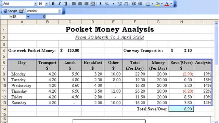Open Arial font name dropdown
This screenshot has width=219, height=123.
pyautogui.click(x=36, y=4)
